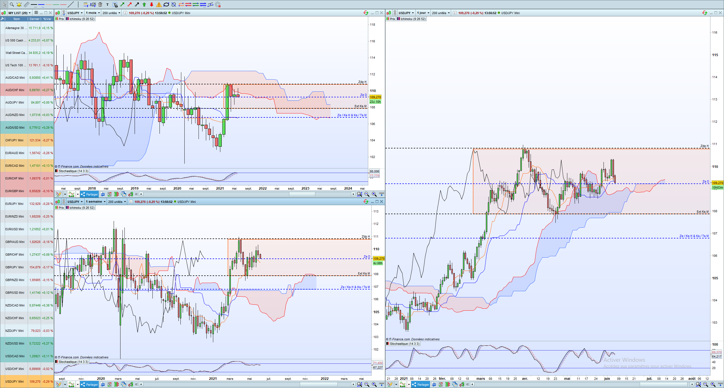The height and width of the screenshot is (388, 724).
Task: Click Partager button on weekly chart
Action: (89, 384)
